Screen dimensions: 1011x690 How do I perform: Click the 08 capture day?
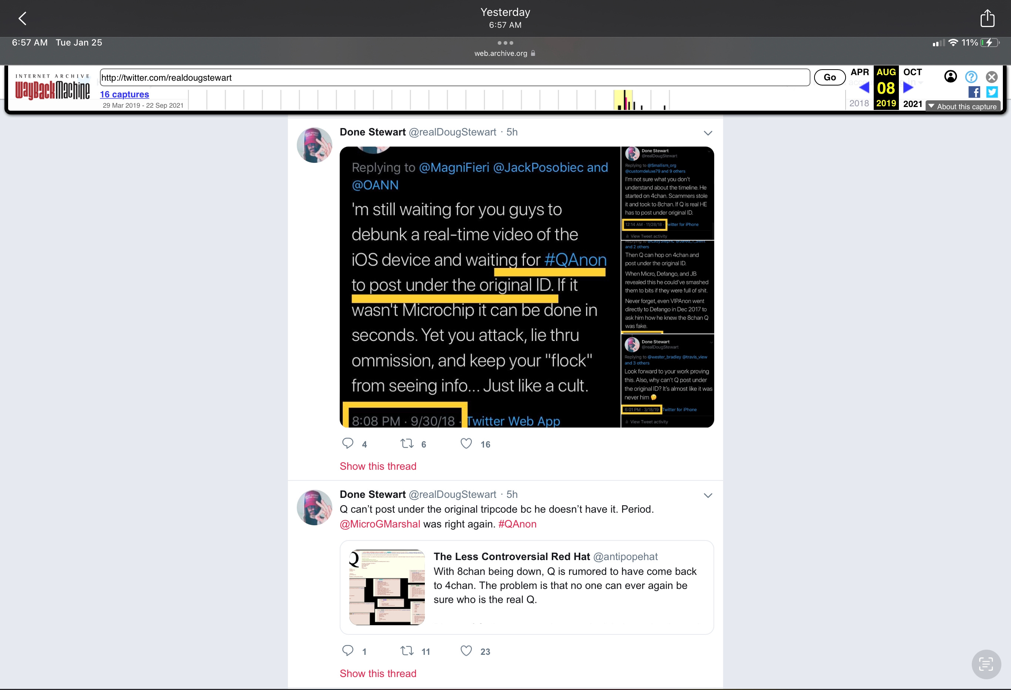tap(886, 88)
